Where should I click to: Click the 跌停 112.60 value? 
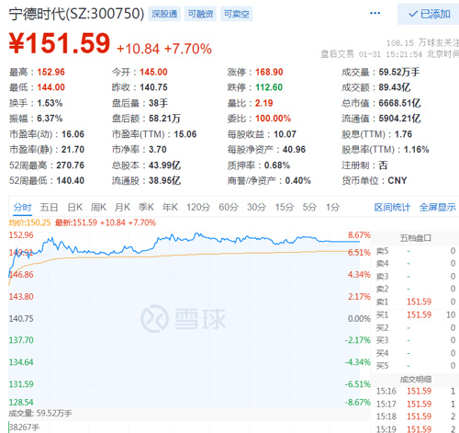click(269, 87)
